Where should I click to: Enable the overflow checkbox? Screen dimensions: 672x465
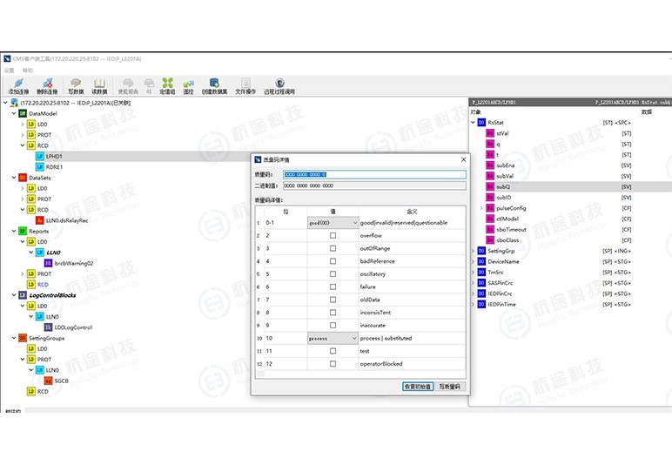click(x=333, y=235)
